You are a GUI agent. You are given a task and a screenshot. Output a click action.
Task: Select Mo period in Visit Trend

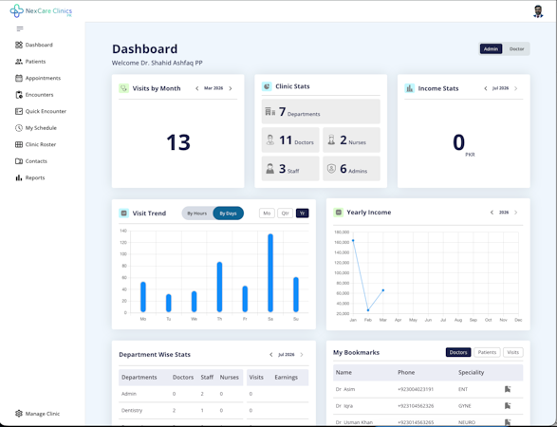click(x=267, y=213)
